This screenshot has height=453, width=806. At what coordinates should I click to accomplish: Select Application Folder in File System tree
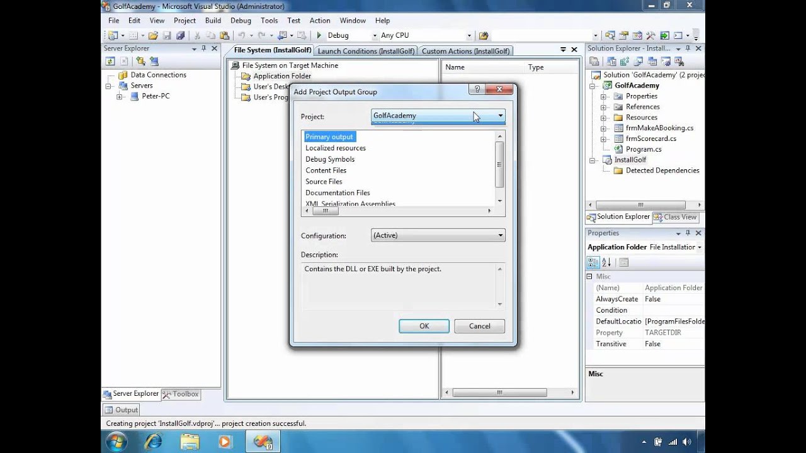(282, 76)
